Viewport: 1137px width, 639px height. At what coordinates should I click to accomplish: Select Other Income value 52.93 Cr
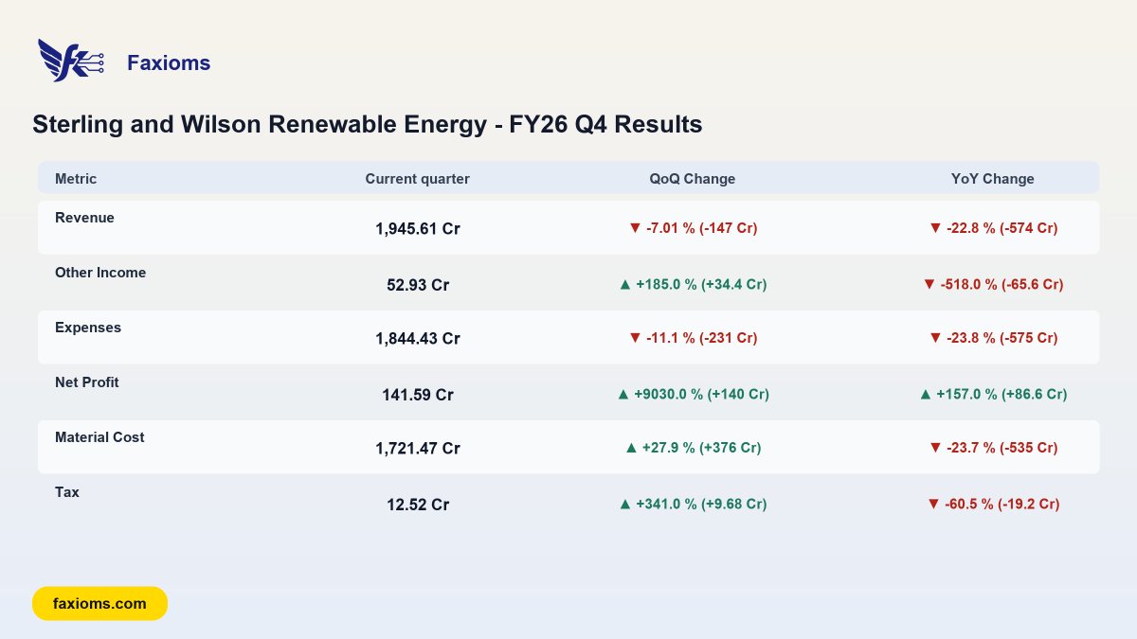coord(418,284)
